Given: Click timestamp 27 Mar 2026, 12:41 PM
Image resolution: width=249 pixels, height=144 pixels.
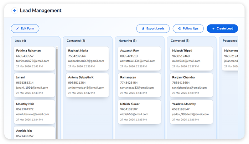Looking at the screenshot, I should point(29,66).
